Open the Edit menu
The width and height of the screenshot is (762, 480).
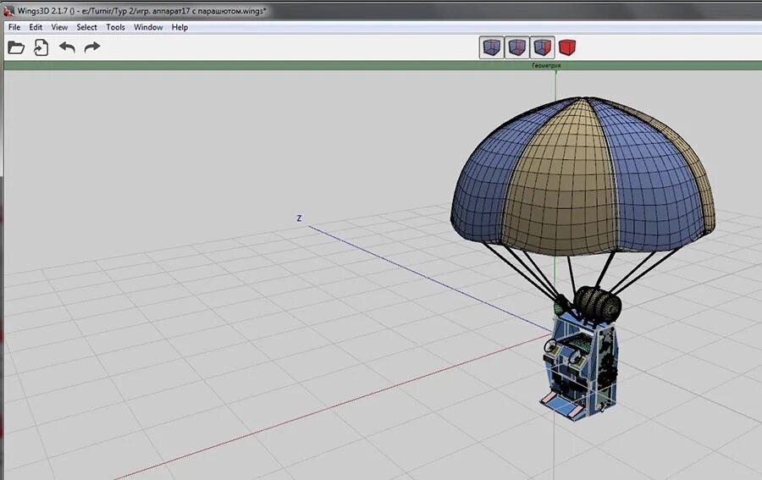[x=36, y=27]
